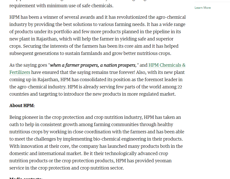Click the paragraph starting 'HPM has been a winner'
The height and width of the screenshot is (179, 230).
coord(97,35)
